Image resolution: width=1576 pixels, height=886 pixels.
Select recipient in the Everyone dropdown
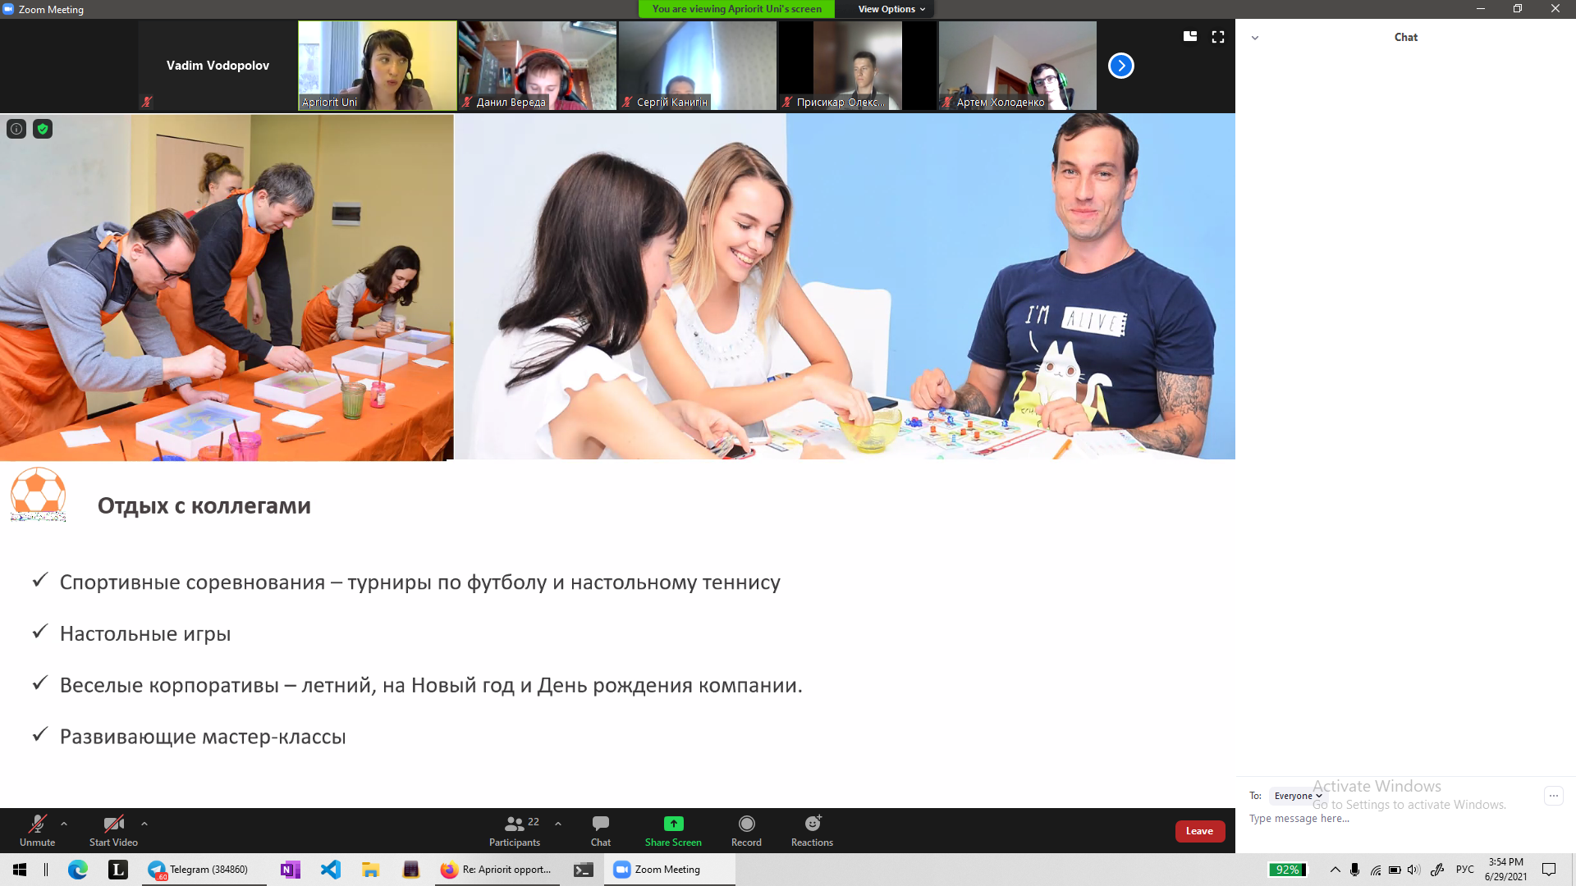pyautogui.click(x=1298, y=796)
